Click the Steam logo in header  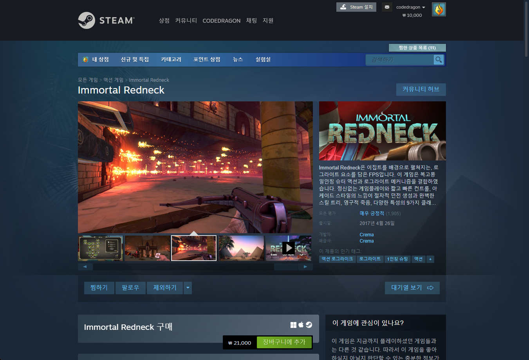106,20
